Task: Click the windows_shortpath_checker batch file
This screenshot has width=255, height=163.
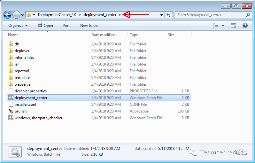Action: [x=38, y=118]
